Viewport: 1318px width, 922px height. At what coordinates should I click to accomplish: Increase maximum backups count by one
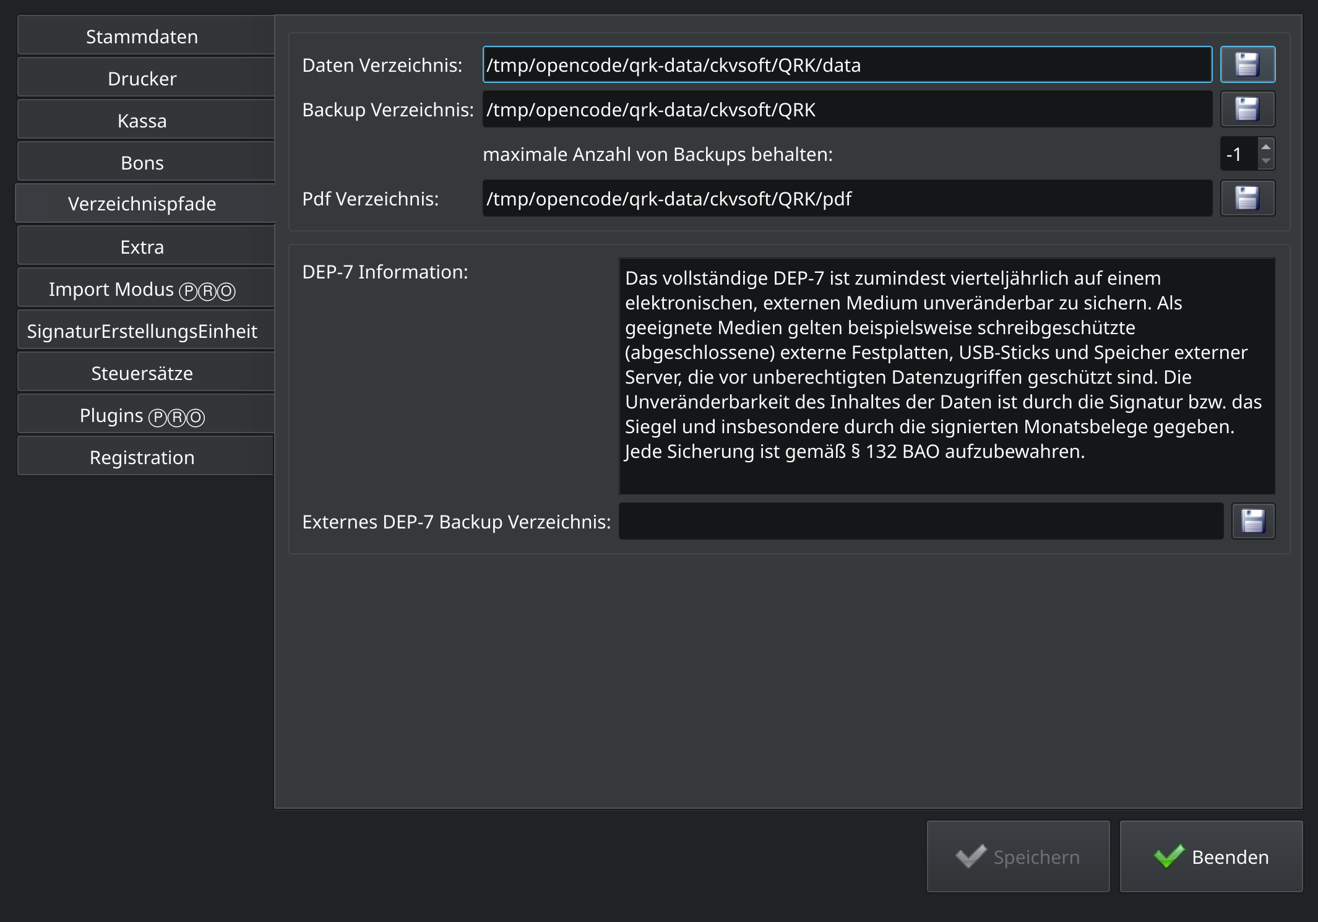[x=1266, y=147]
